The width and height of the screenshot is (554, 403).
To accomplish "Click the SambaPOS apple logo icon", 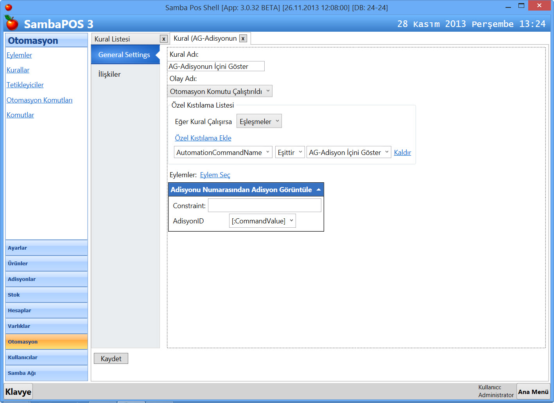I will 12,23.
